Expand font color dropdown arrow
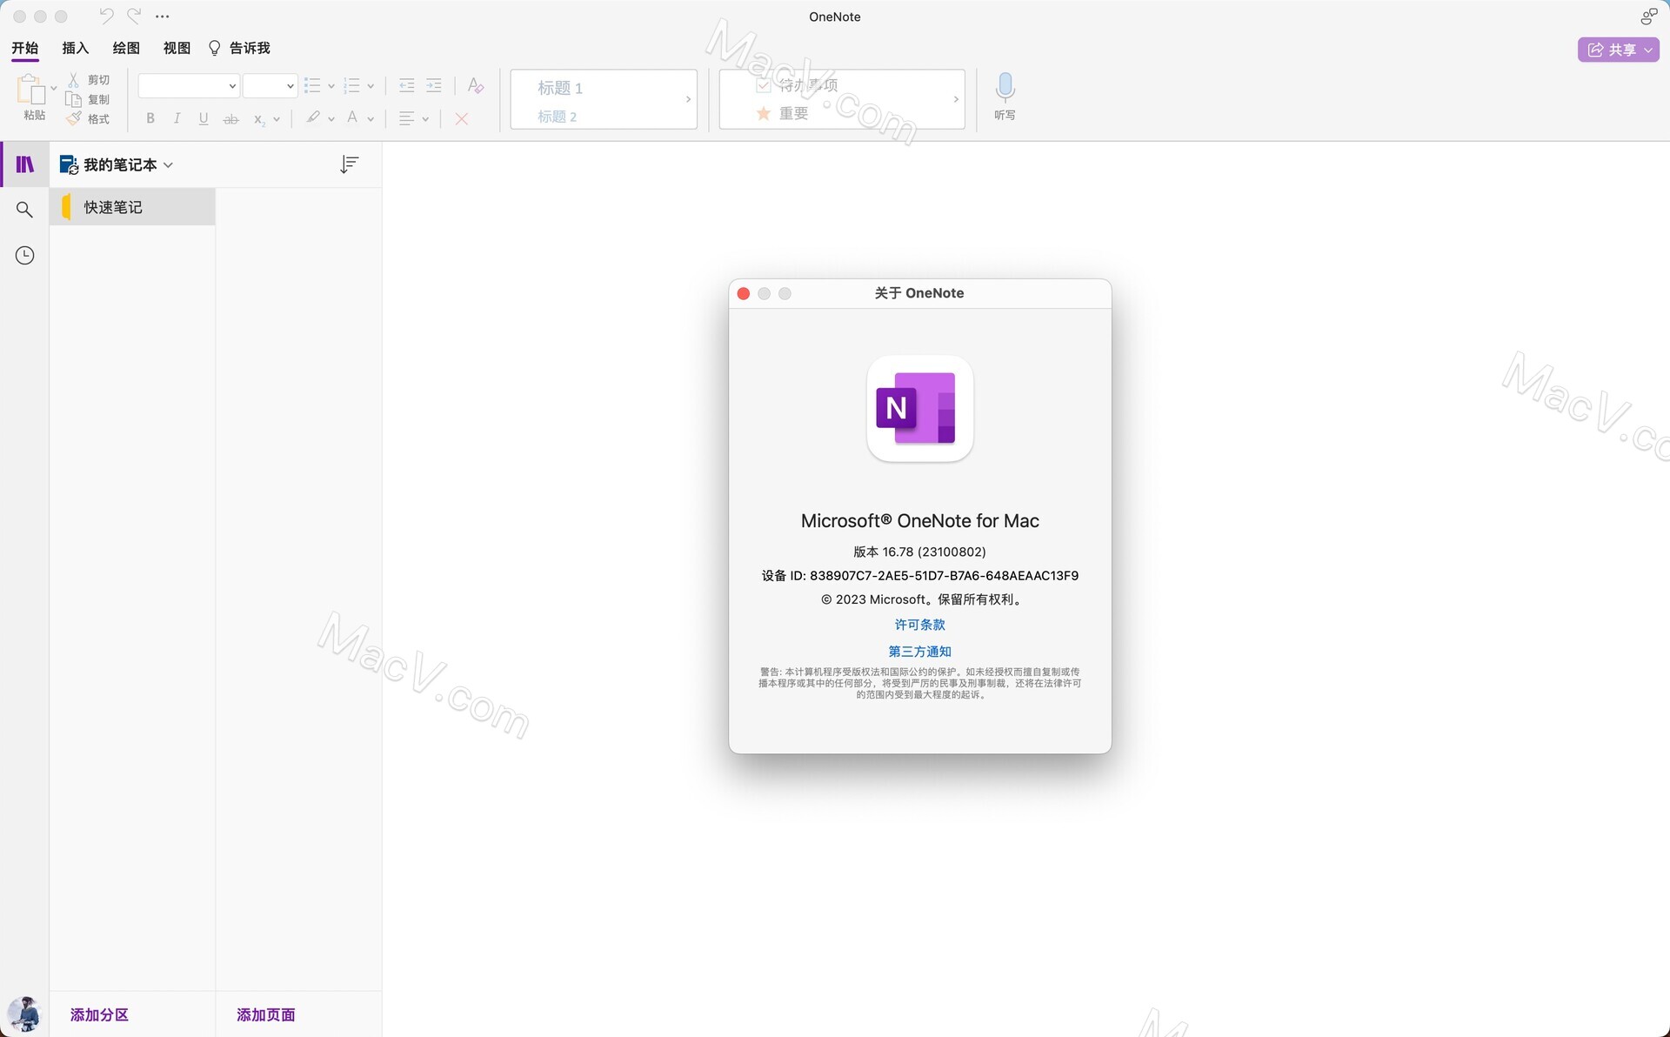Screen dimensions: 1670x1037 tap(371, 119)
